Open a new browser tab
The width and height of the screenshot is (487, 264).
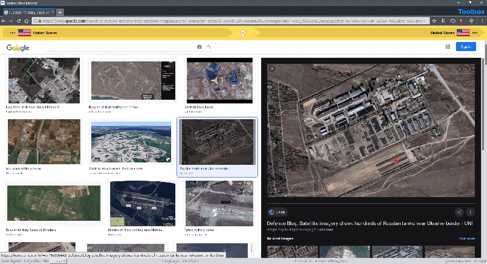(60, 12)
